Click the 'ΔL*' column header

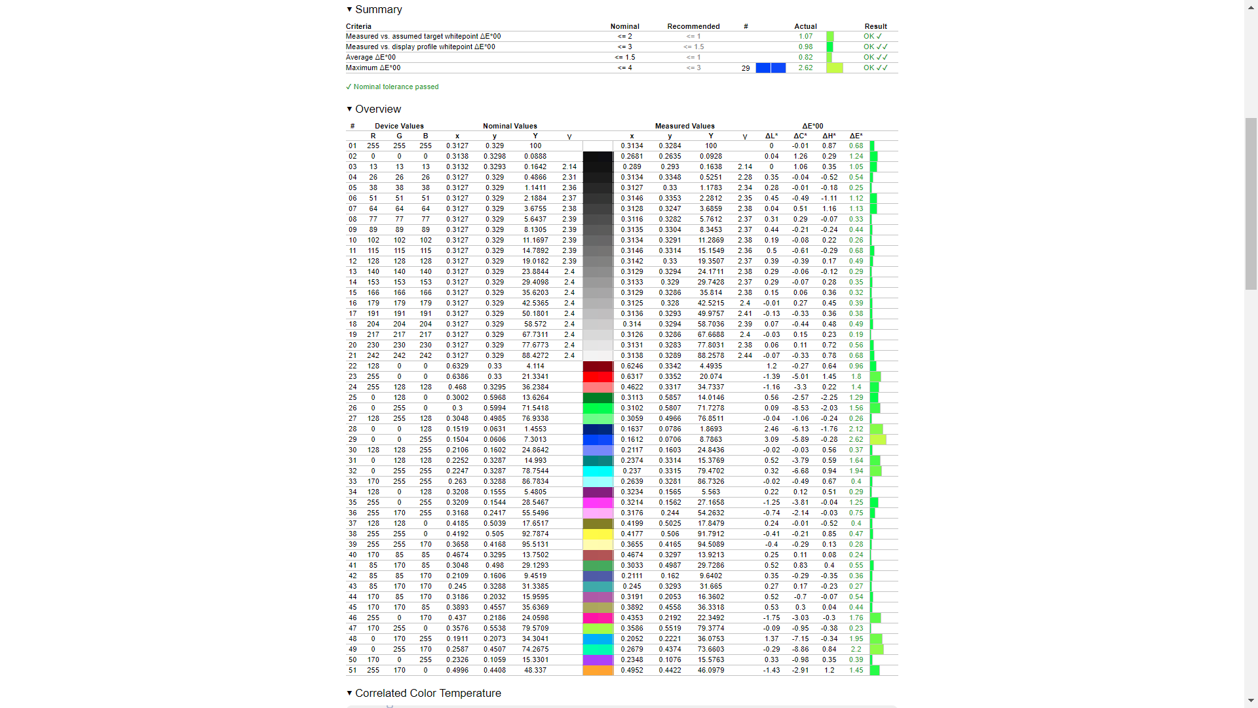(x=771, y=136)
